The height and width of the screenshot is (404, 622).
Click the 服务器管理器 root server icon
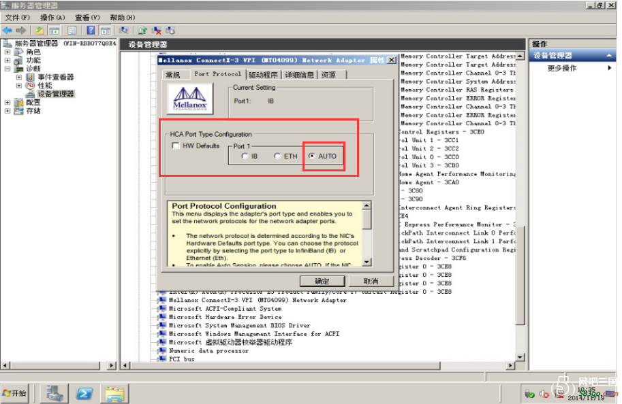click(x=7, y=43)
